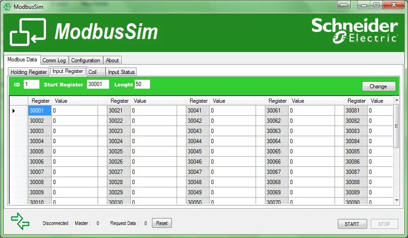Screen dimensions: 408x238
Task: Switch to the Holding Register sub-tab
Action: click(29, 72)
